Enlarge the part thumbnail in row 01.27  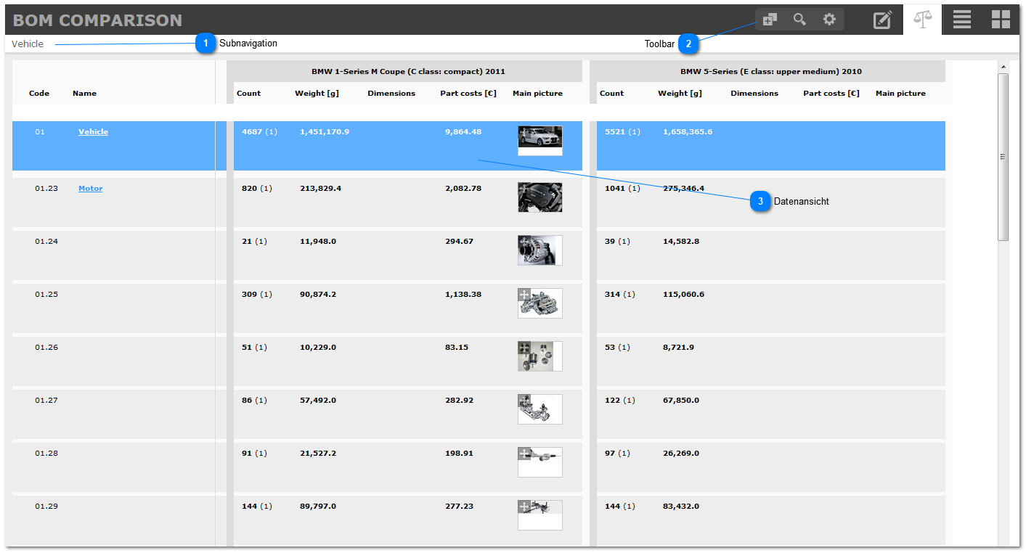[540, 409]
